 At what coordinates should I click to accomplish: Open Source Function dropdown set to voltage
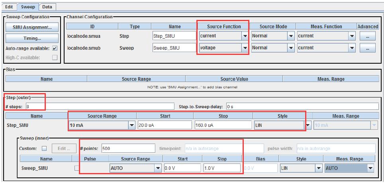[245, 48]
